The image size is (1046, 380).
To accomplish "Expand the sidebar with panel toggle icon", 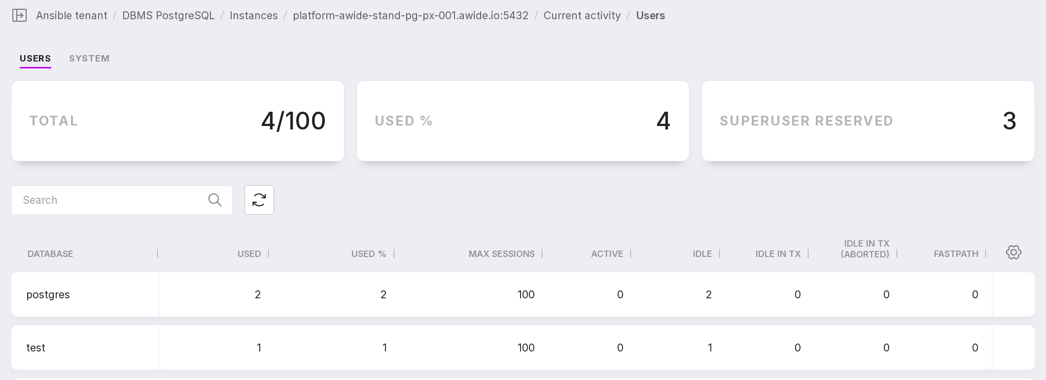I will pos(19,16).
